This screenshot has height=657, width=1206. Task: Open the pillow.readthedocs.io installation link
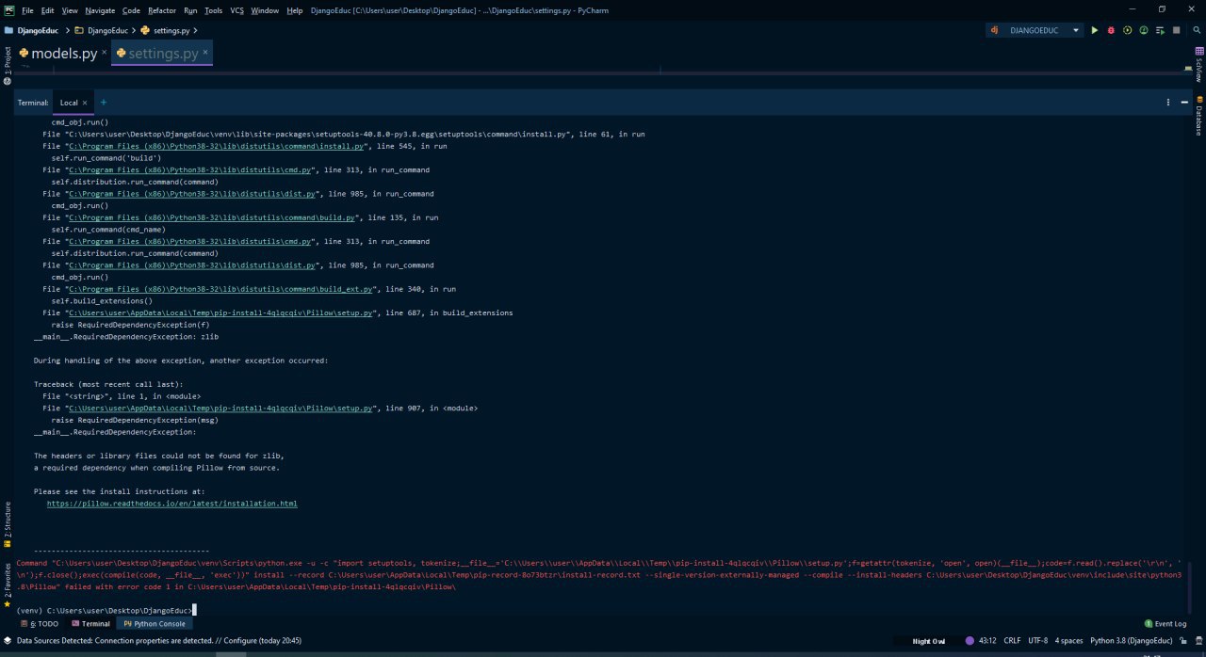[172, 504]
